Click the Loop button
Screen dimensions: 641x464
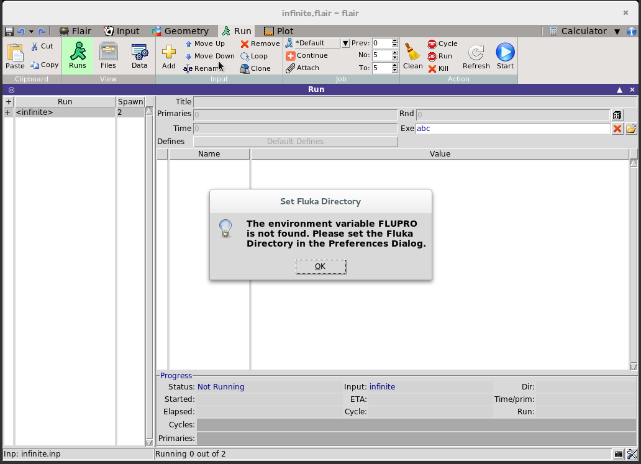(254, 56)
